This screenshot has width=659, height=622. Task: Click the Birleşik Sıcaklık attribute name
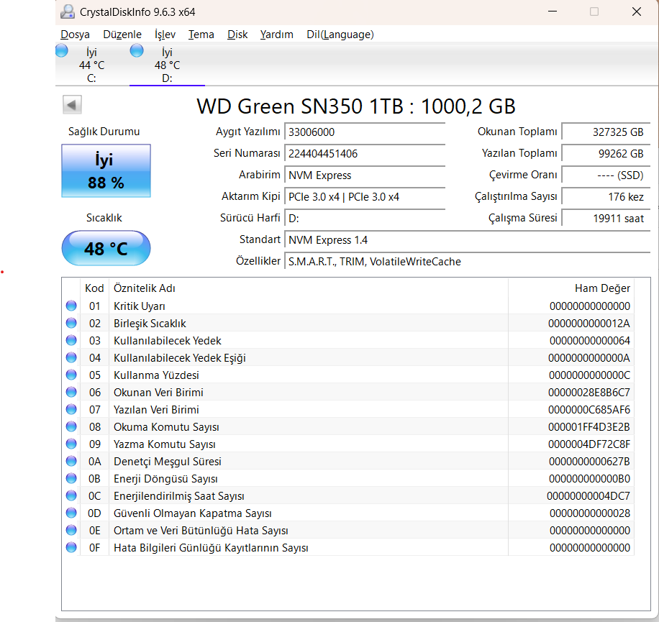click(x=150, y=324)
